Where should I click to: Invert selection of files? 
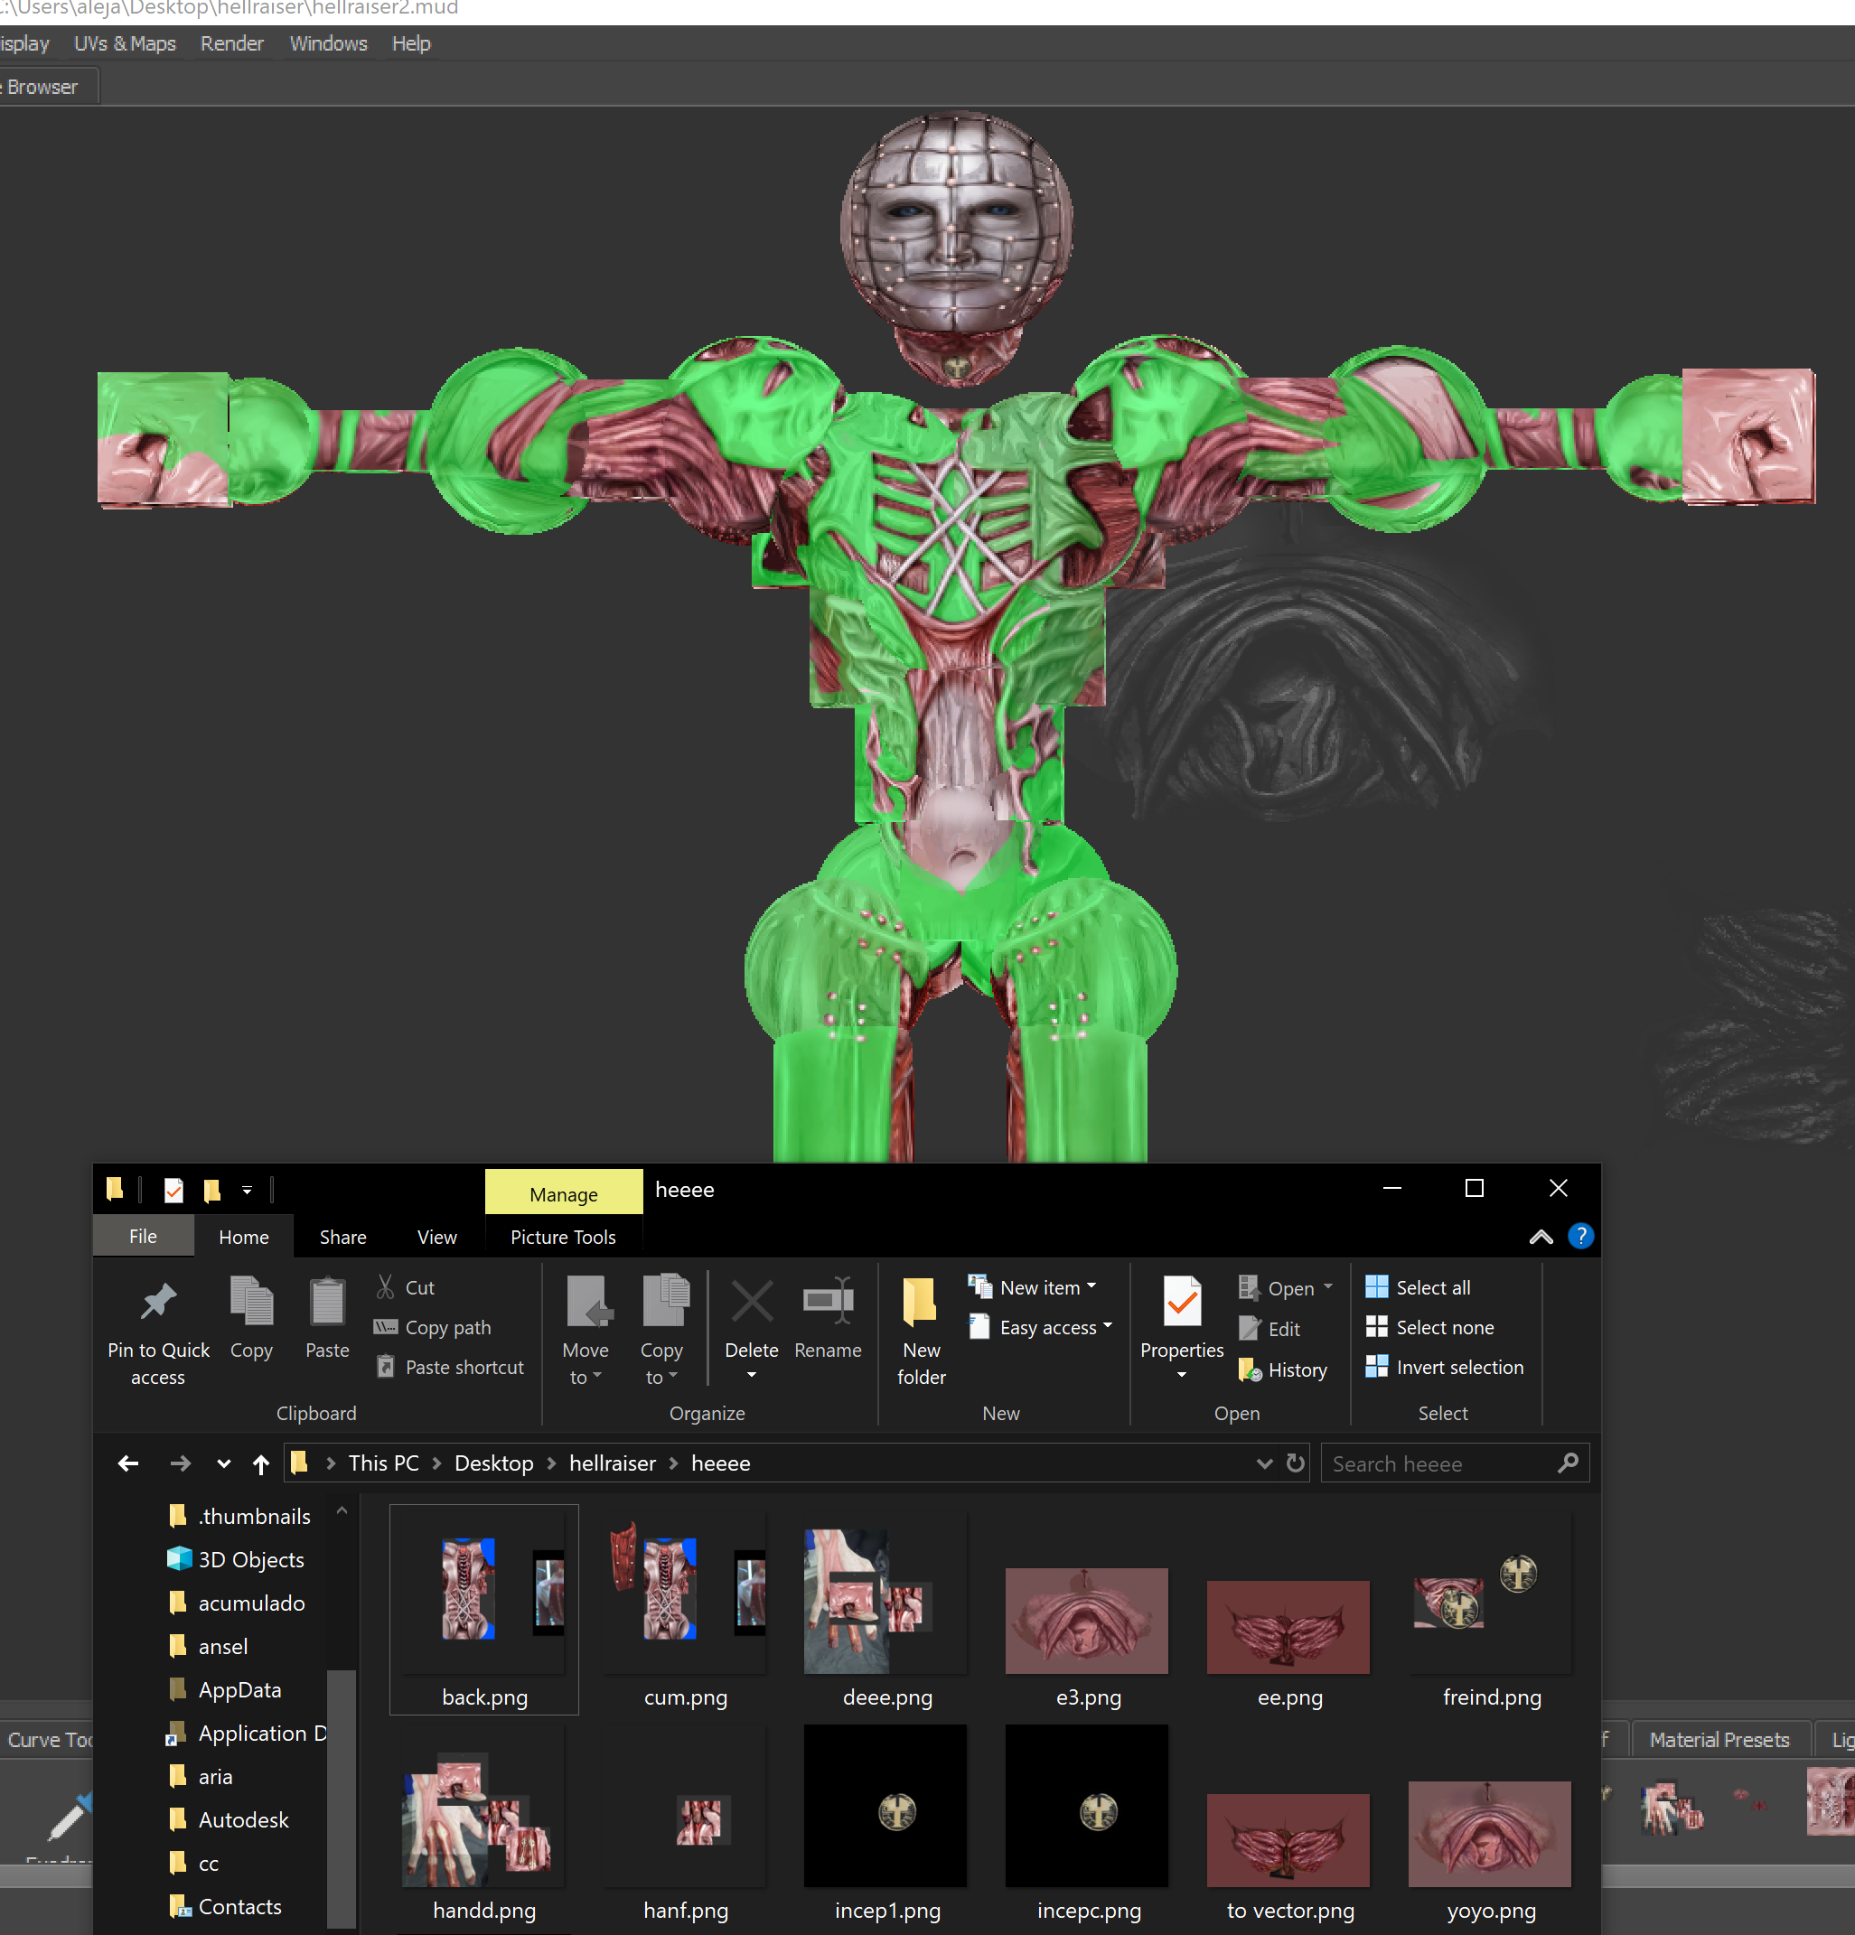[x=1444, y=1368]
